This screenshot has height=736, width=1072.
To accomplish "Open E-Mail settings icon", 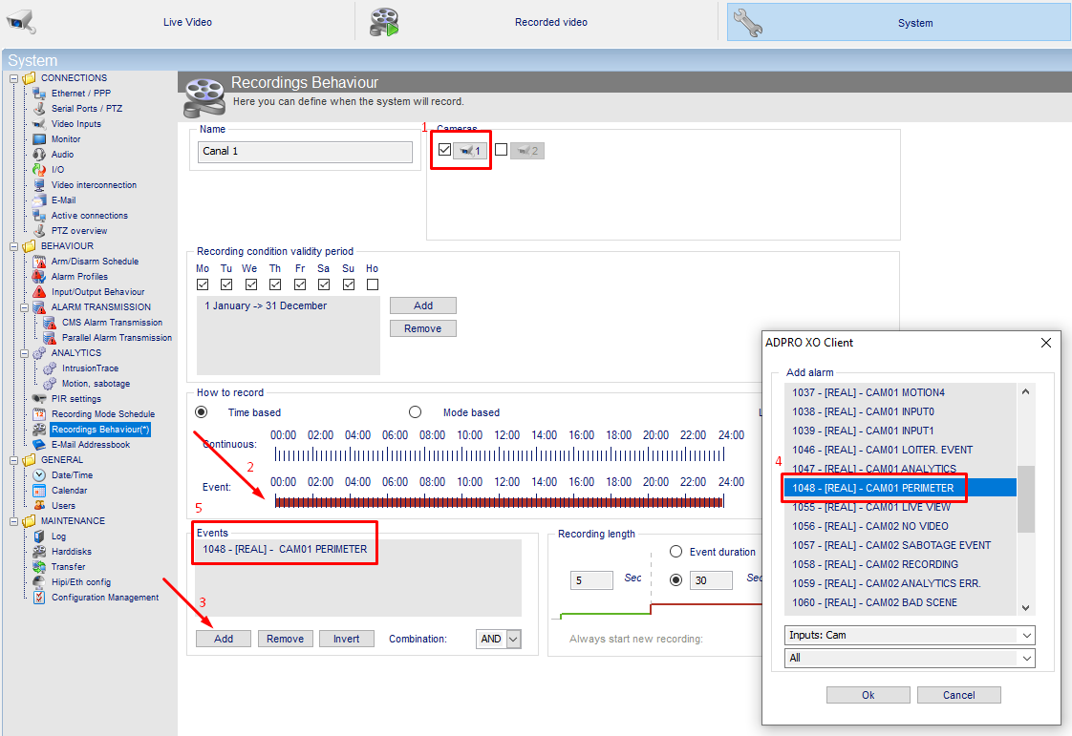I will [40, 200].
